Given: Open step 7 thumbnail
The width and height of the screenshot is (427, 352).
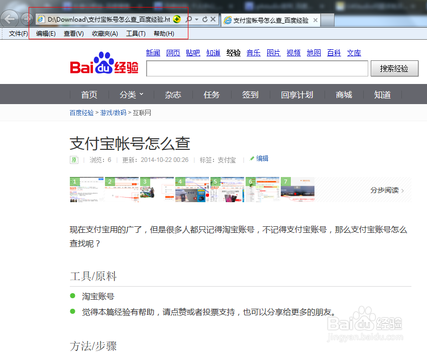Looking at the screenshot, I should [297, 190].
